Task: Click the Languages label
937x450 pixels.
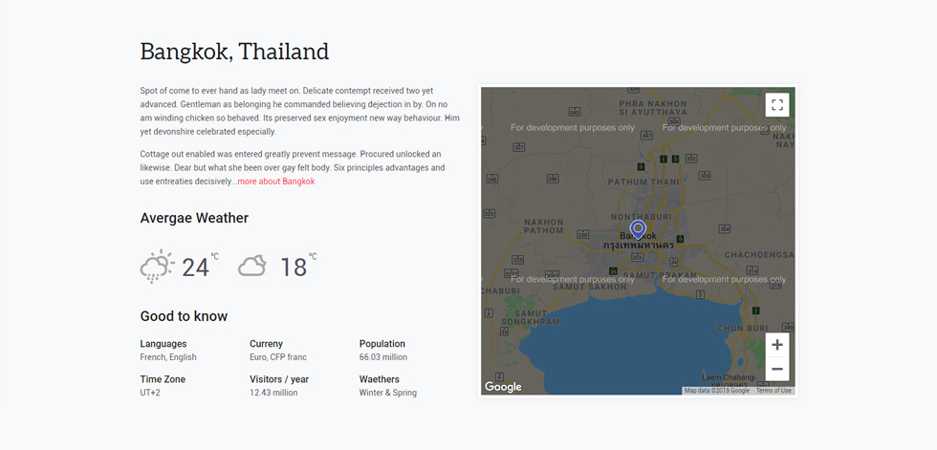Action: point(163,344)
